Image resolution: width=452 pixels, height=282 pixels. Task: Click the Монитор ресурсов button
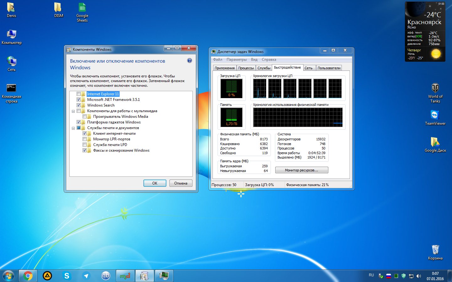pos(301,170)
